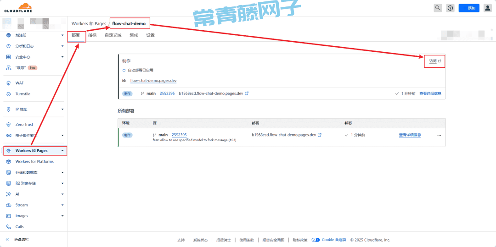Open flow-chat-demo.pages.dev domain link
The width and height of the screenshot is (496, 247).
[x=153, y=81]
